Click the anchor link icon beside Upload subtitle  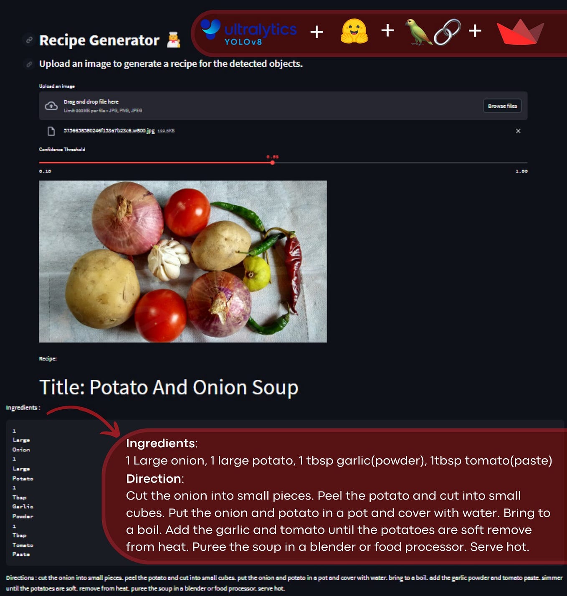point(29,64)
